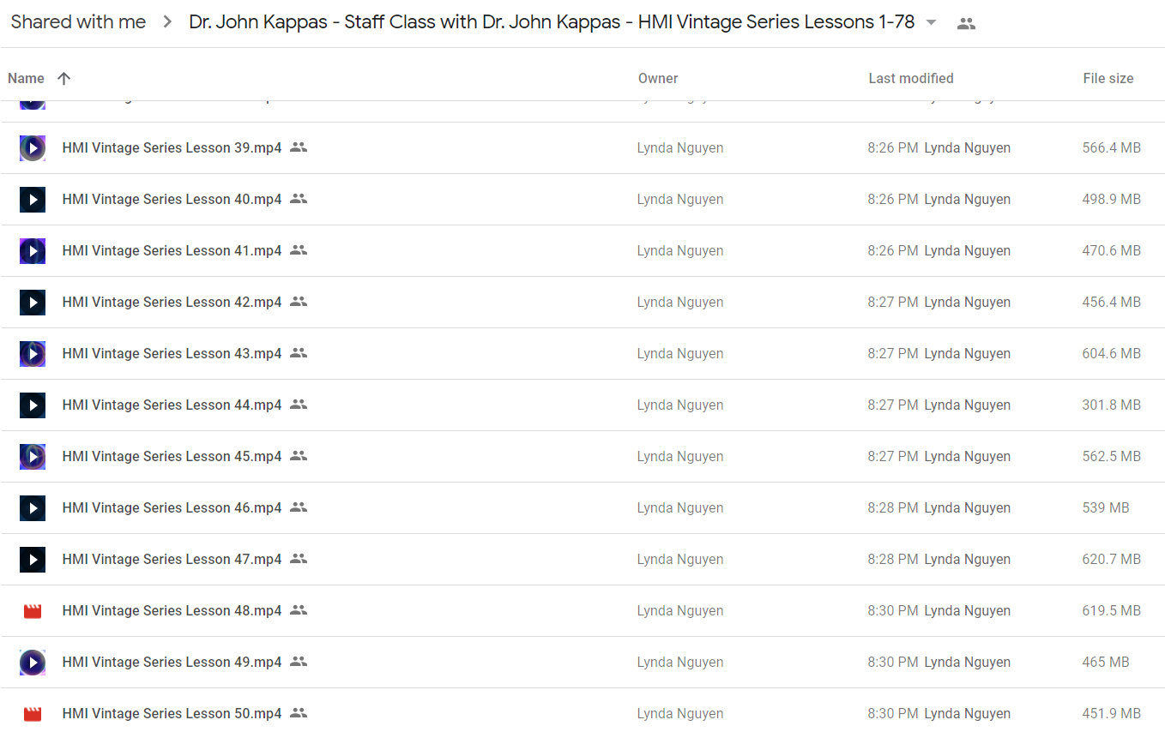
Task: Click the video icon for Lesson 45
Action: coord(33,457)
